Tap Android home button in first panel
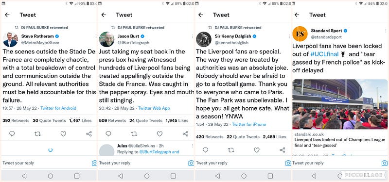Screen dimensions: 389x182 point(51,176)
